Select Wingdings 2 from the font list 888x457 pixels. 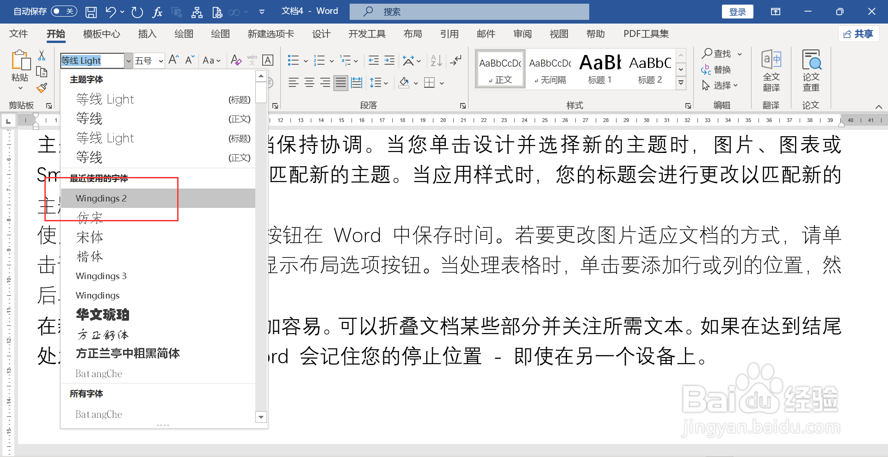pos(158,198)
